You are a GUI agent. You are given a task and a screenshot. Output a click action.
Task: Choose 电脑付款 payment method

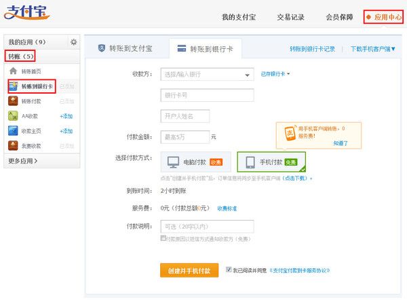point(195,162)
